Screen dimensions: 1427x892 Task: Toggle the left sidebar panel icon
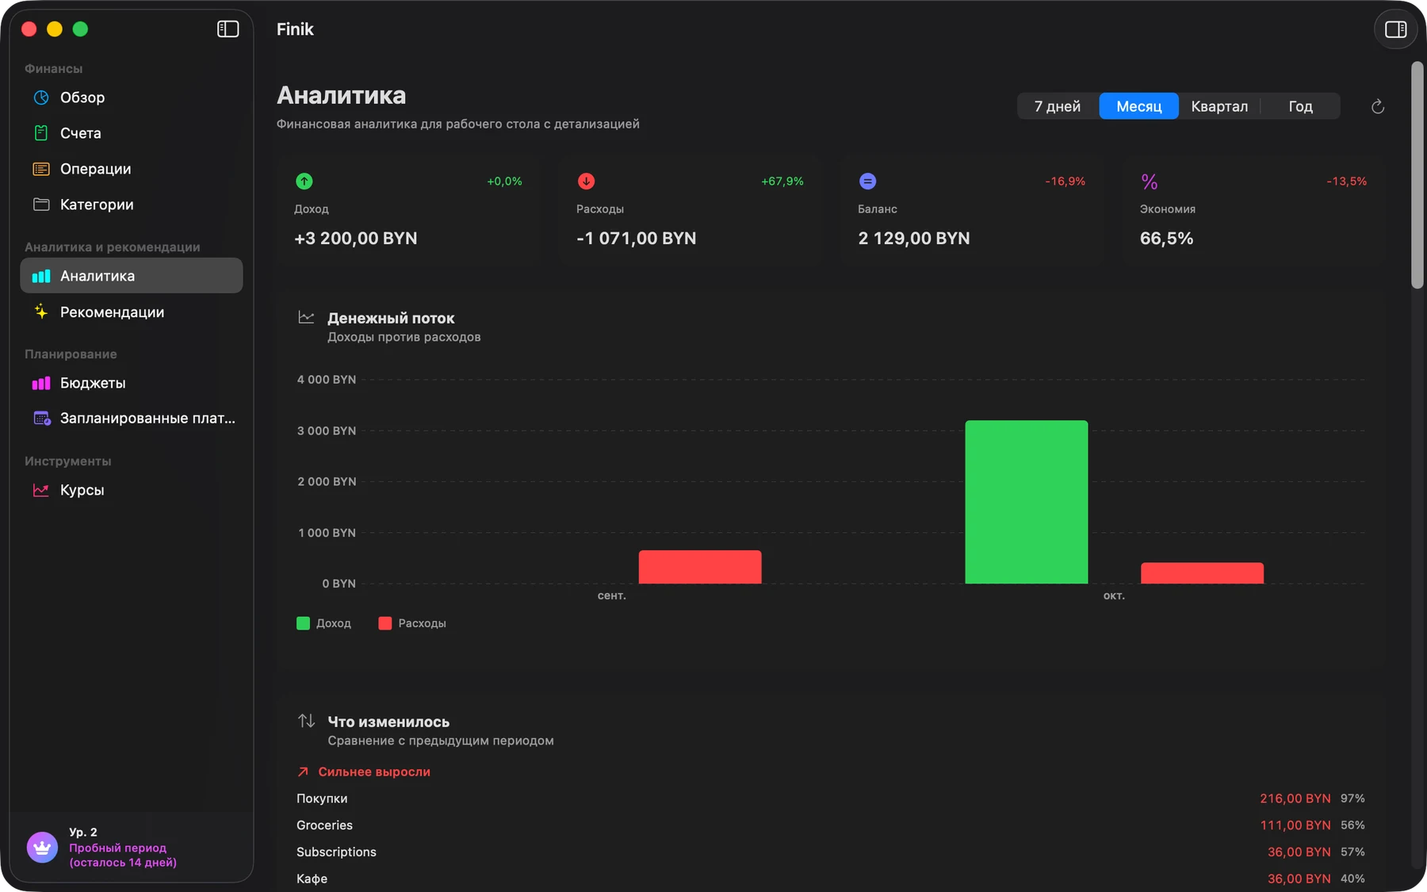228,29
